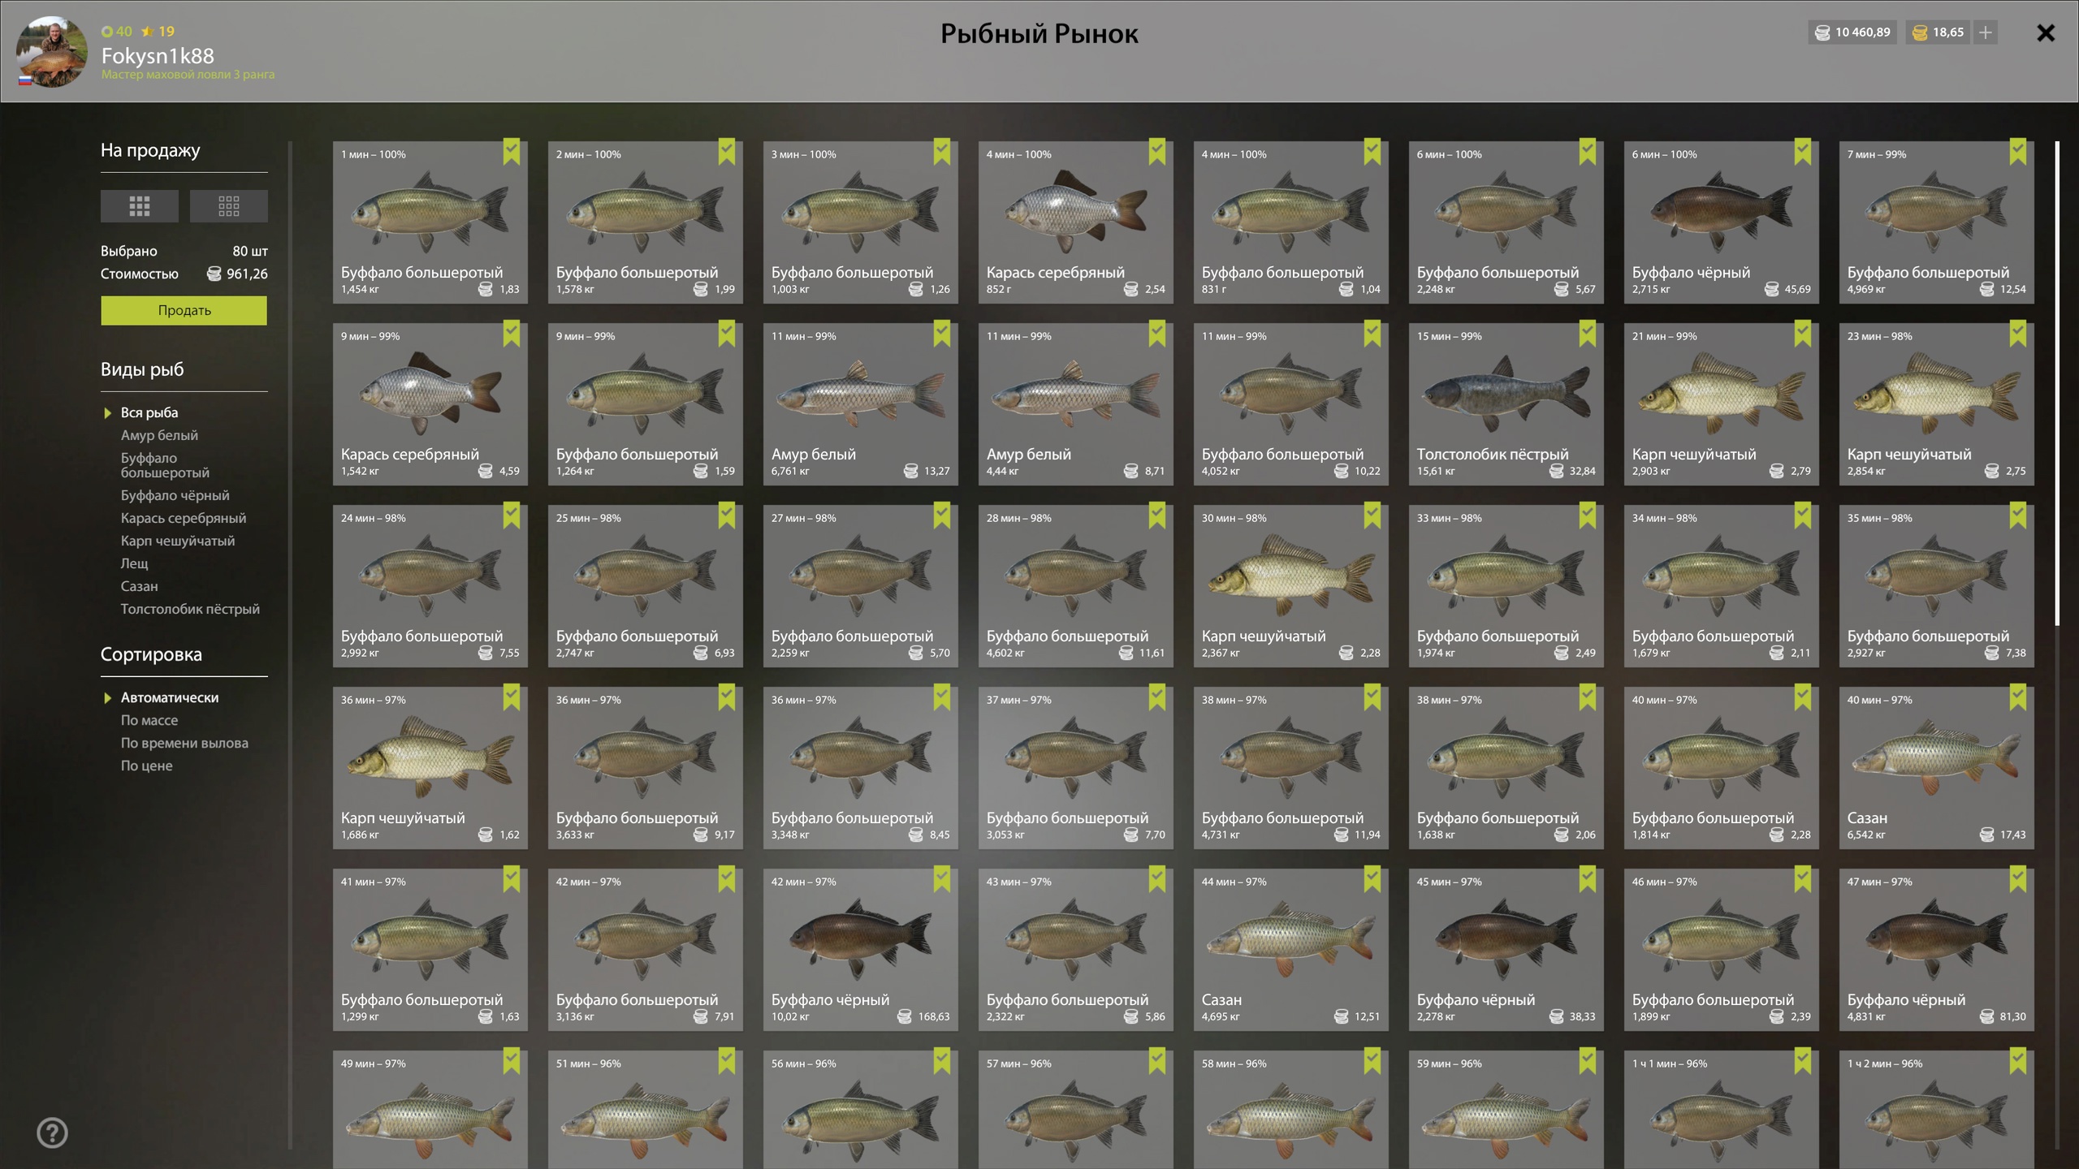
Task: Filter fish list by Буффало чёрный
Action: pos(175,495)
